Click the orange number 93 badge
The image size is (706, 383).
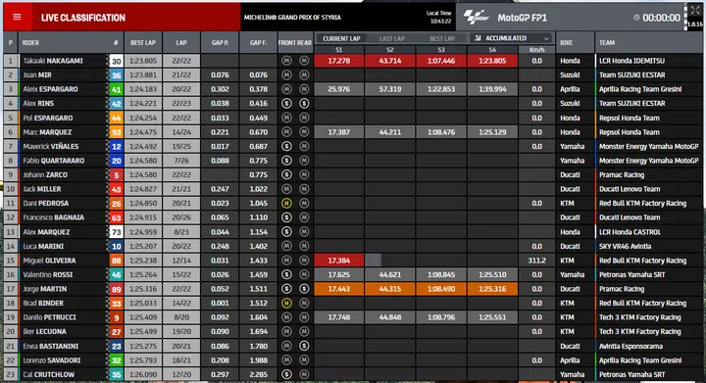[x=116, y=132]
